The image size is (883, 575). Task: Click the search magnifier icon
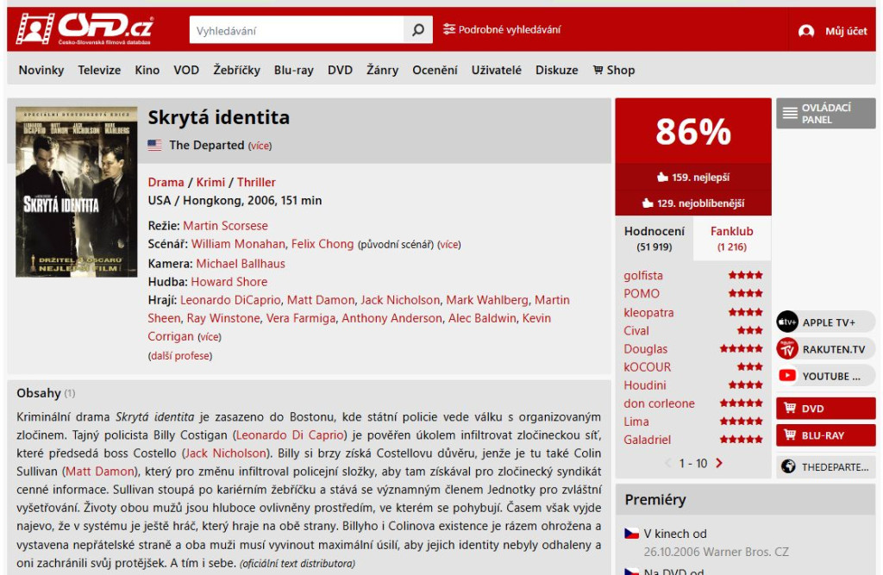pos(418,30)
